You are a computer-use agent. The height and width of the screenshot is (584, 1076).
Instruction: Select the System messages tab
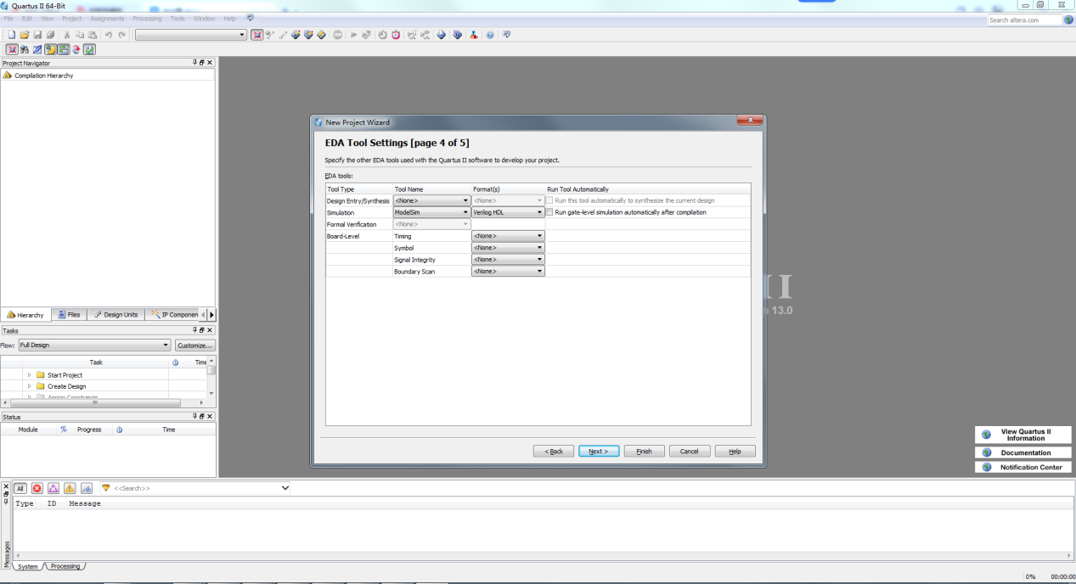[x=27, y=566]
